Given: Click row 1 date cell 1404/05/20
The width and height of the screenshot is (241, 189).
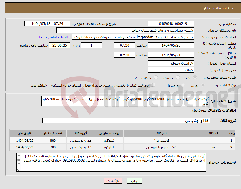Looking at the screenshot, I should coord(24,141).
